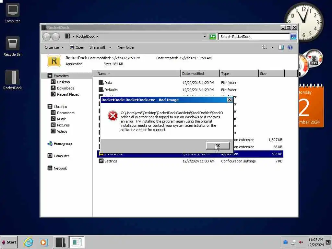
Task: Open Windows Media Player from taskbar
Action: pos(44,242)
